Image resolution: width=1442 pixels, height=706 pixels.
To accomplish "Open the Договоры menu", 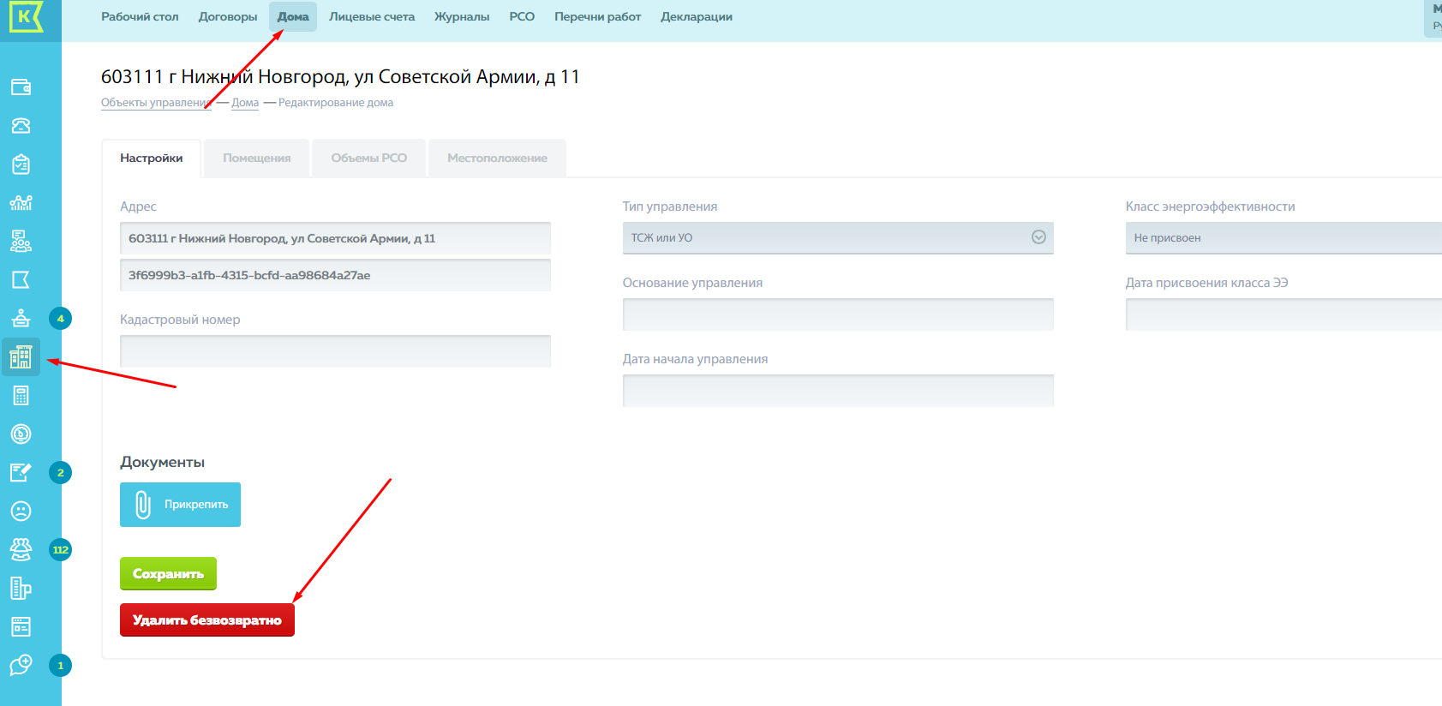I will point(228,16).
